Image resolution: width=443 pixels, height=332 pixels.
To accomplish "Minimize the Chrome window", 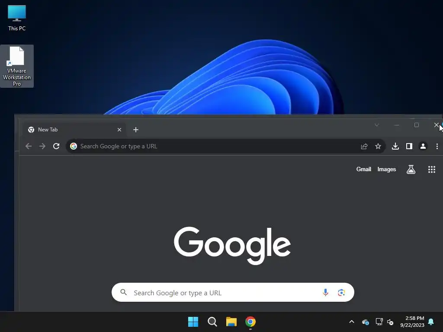I will point(397,125).
